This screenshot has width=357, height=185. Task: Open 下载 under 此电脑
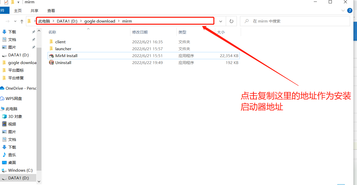click(x=12, y=147)
